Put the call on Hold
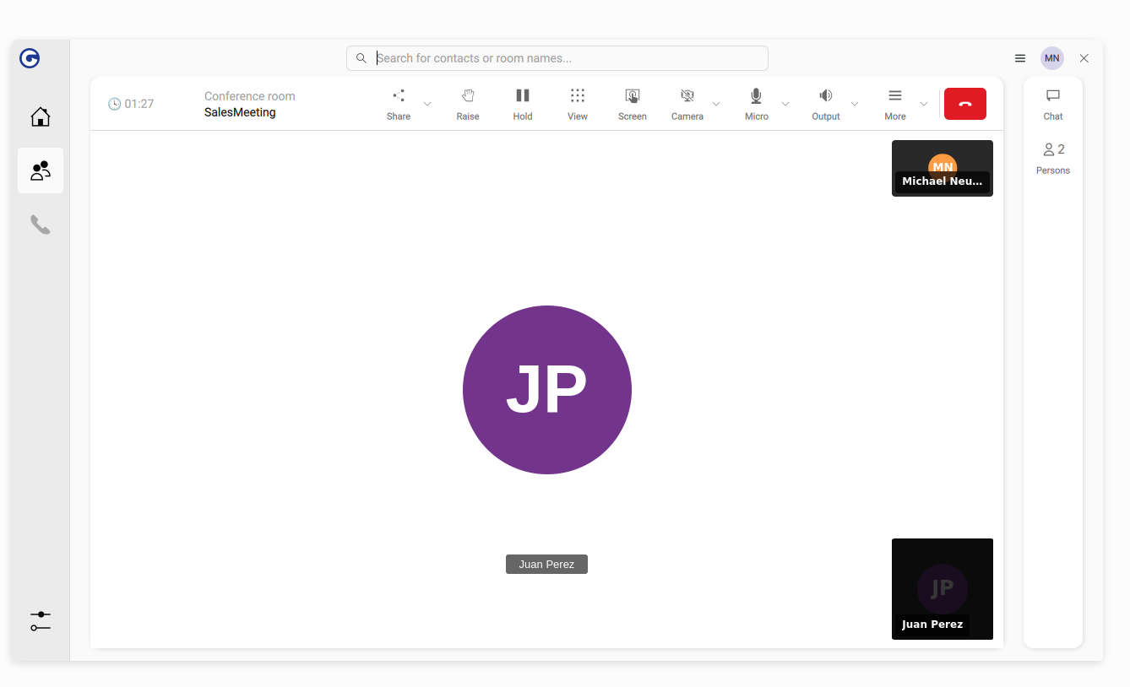Image resolution: width=1130 pixels, height=687 pixels. pyautogui.click(x=523, y=101)
